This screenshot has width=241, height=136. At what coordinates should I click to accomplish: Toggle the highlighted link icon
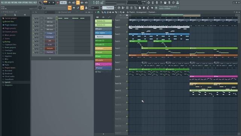[x=82, y=8]
